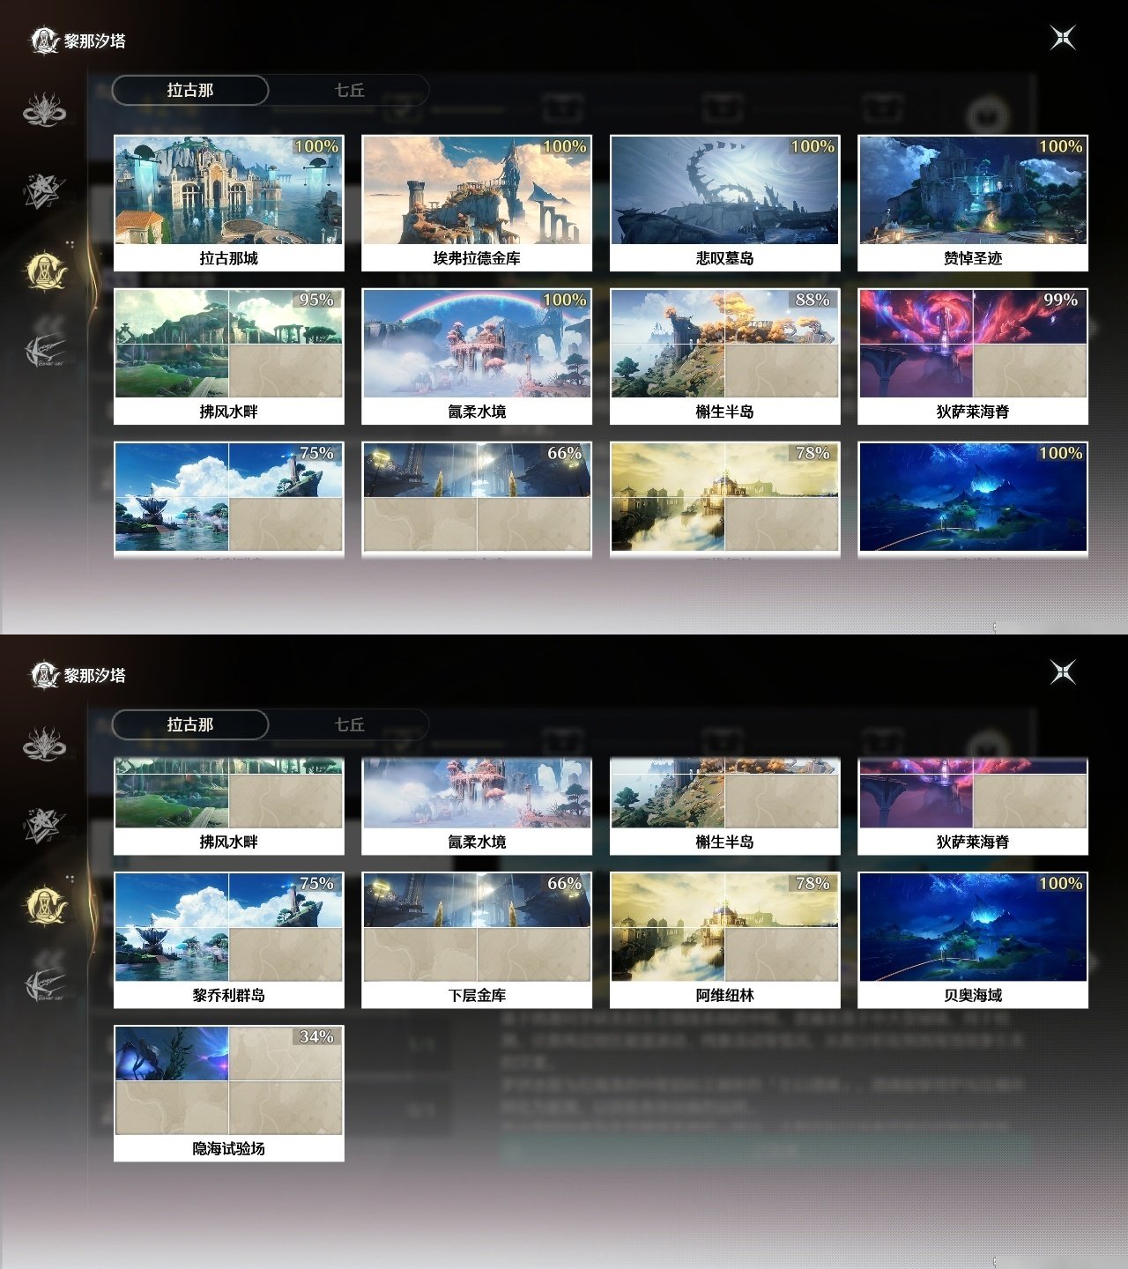Click the 88% exploration progress badge
Screen dimensions: 1128x1269
813,300
